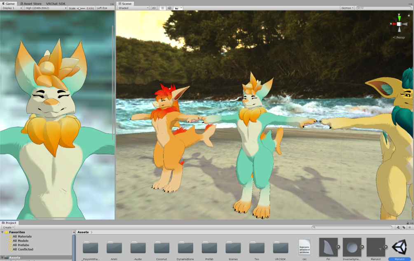This screenshot has height=261, width=414.
Task: Click the Scene view search field
Action: pyautogui.click(x=384, y=8)
